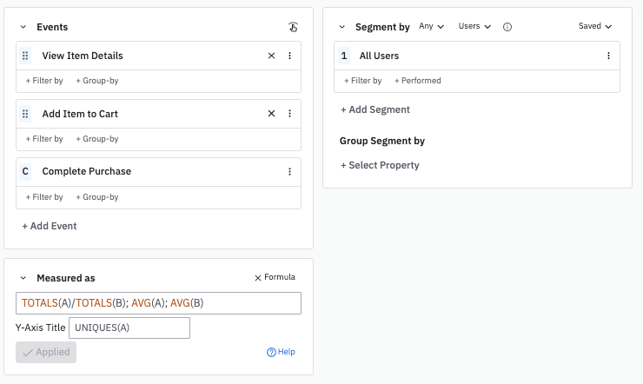
Task: Collapse the Events section
Action: click(x=23, y=28)
